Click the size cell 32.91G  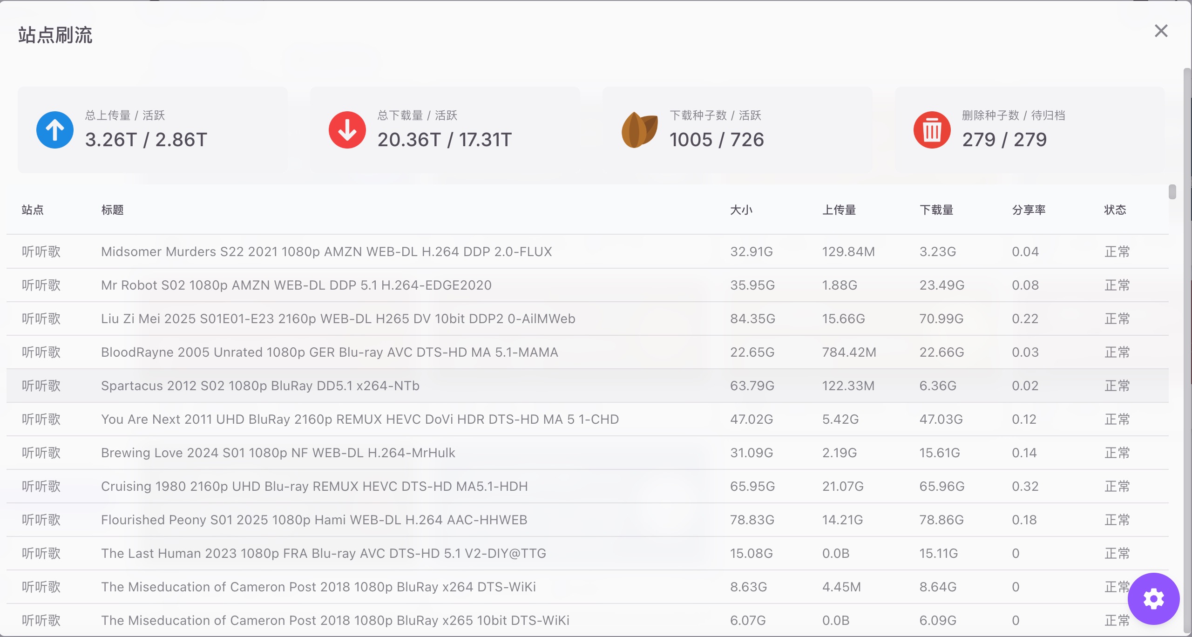752,251
